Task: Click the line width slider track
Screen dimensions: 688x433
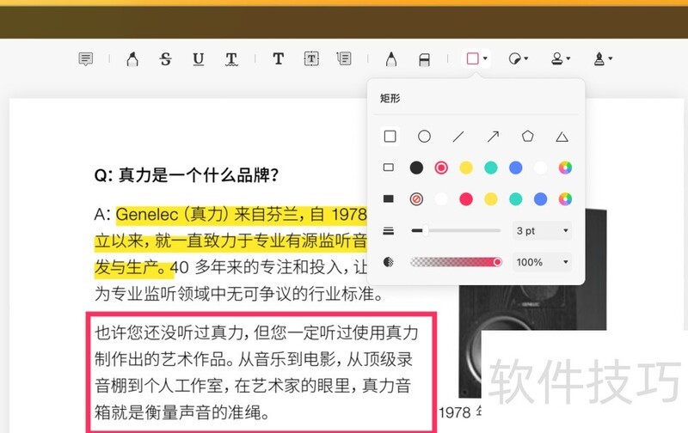Action: click(456, 230)
